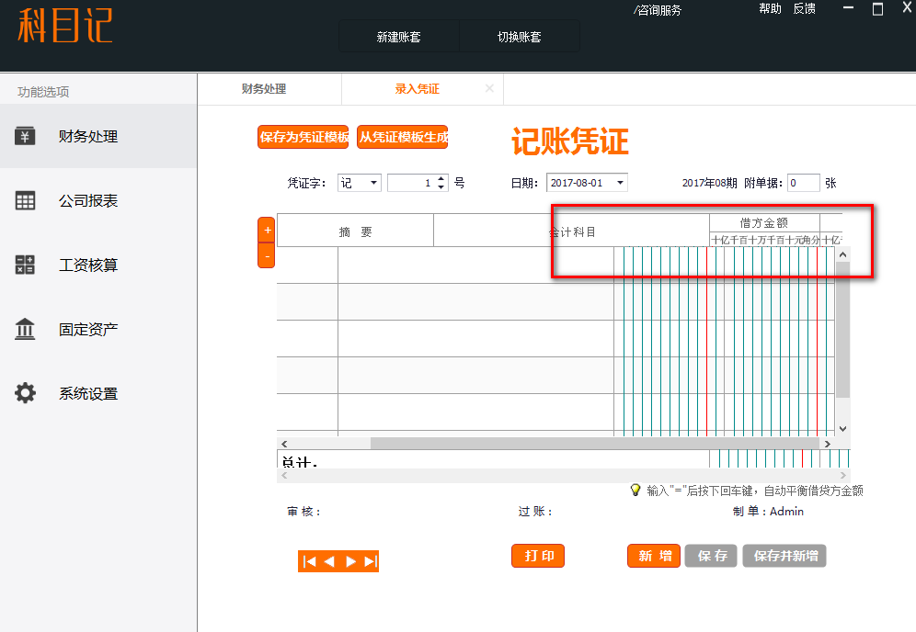Jump to first voucher navigation arrow
Viewport: 916px width, 632px height.
[309, 561]
